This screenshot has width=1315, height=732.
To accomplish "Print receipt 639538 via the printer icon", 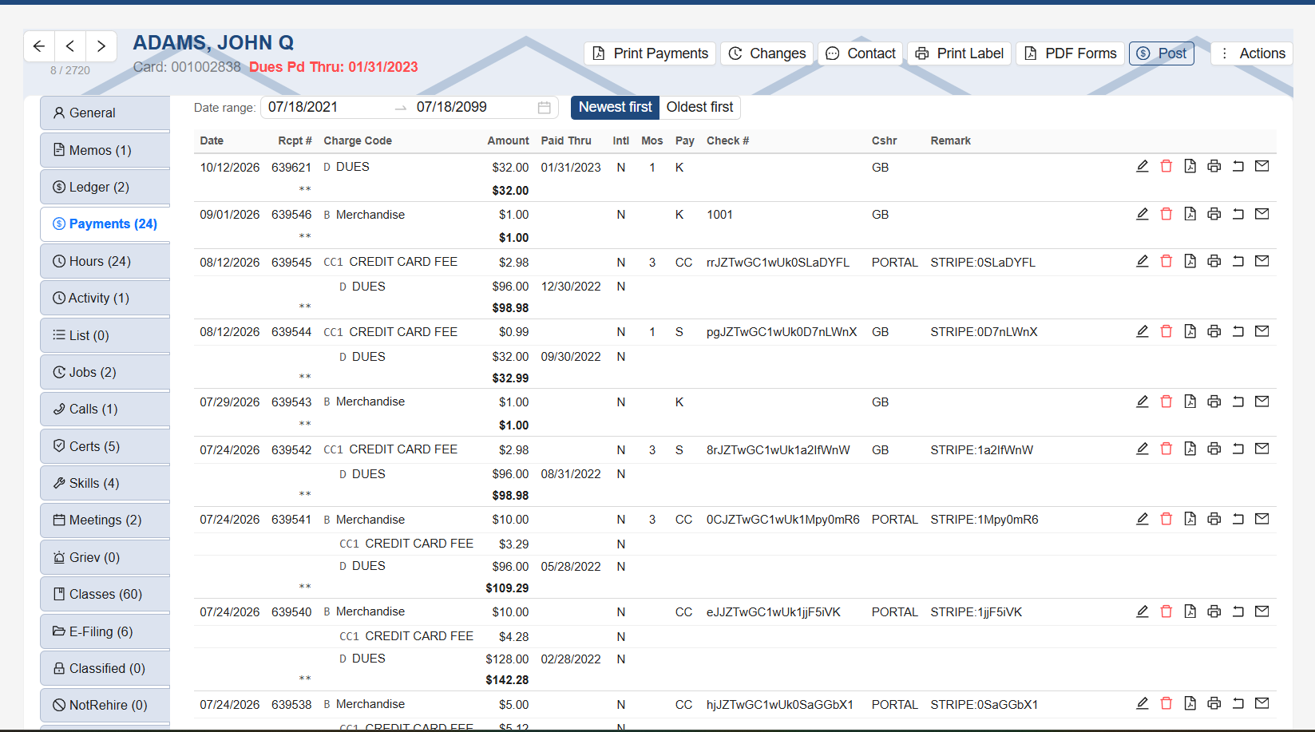I will (x=1214, y=703).
